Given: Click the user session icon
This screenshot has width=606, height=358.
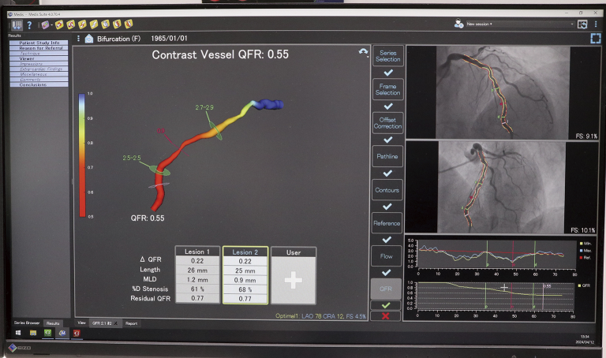Looking at the screenshot, I should pos(458,24).
